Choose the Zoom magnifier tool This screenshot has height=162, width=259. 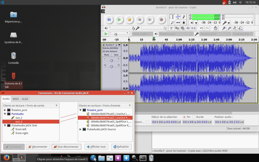[173, 23]
